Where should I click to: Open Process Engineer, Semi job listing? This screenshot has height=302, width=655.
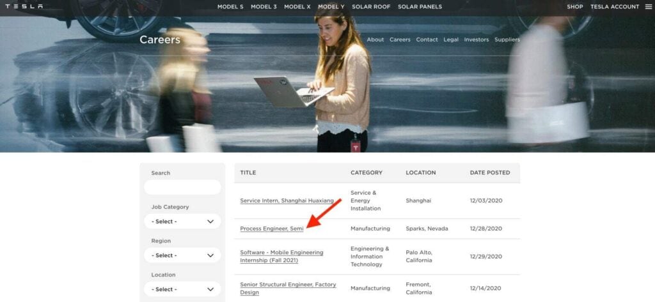pos(271,229)
